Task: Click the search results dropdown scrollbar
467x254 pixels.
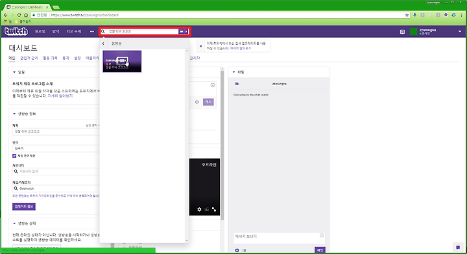Action: (187, 146)
